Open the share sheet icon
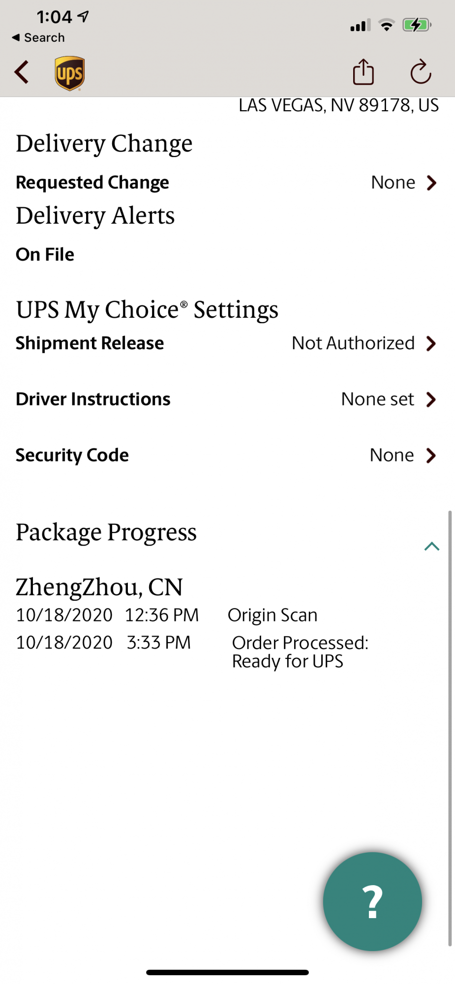 (364, 72)
